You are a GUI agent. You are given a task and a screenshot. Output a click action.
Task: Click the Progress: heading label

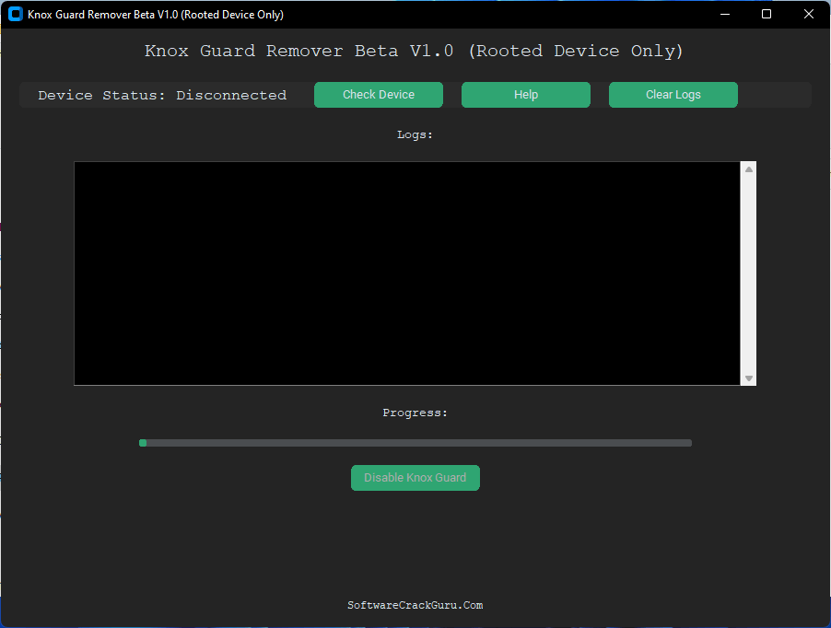click(415, 412)
